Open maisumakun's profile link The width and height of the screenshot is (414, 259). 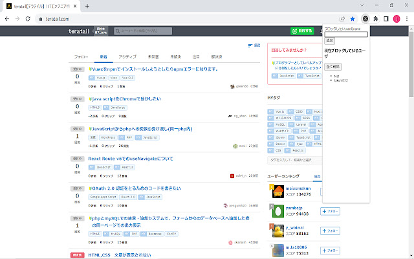click(298, 188)
